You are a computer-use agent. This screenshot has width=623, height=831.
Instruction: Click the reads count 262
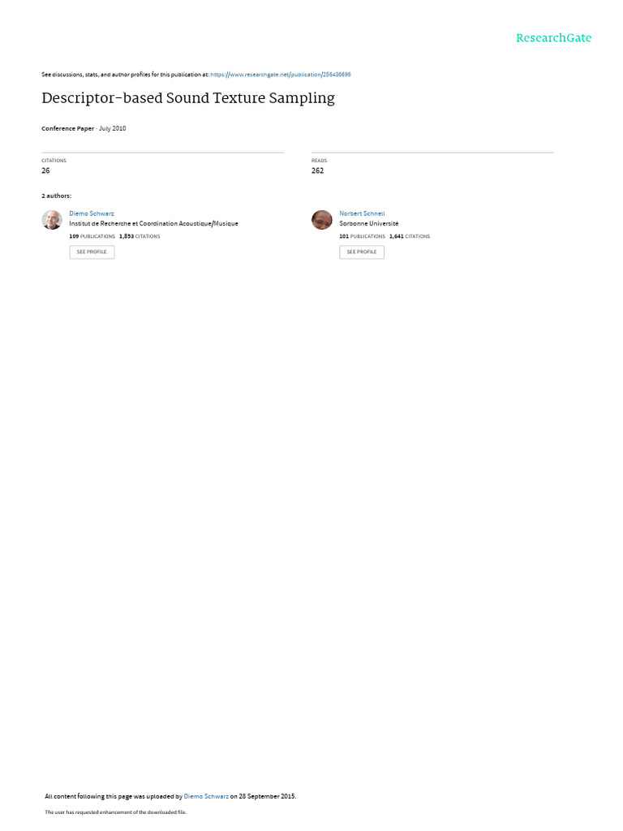tap(317, 170)
